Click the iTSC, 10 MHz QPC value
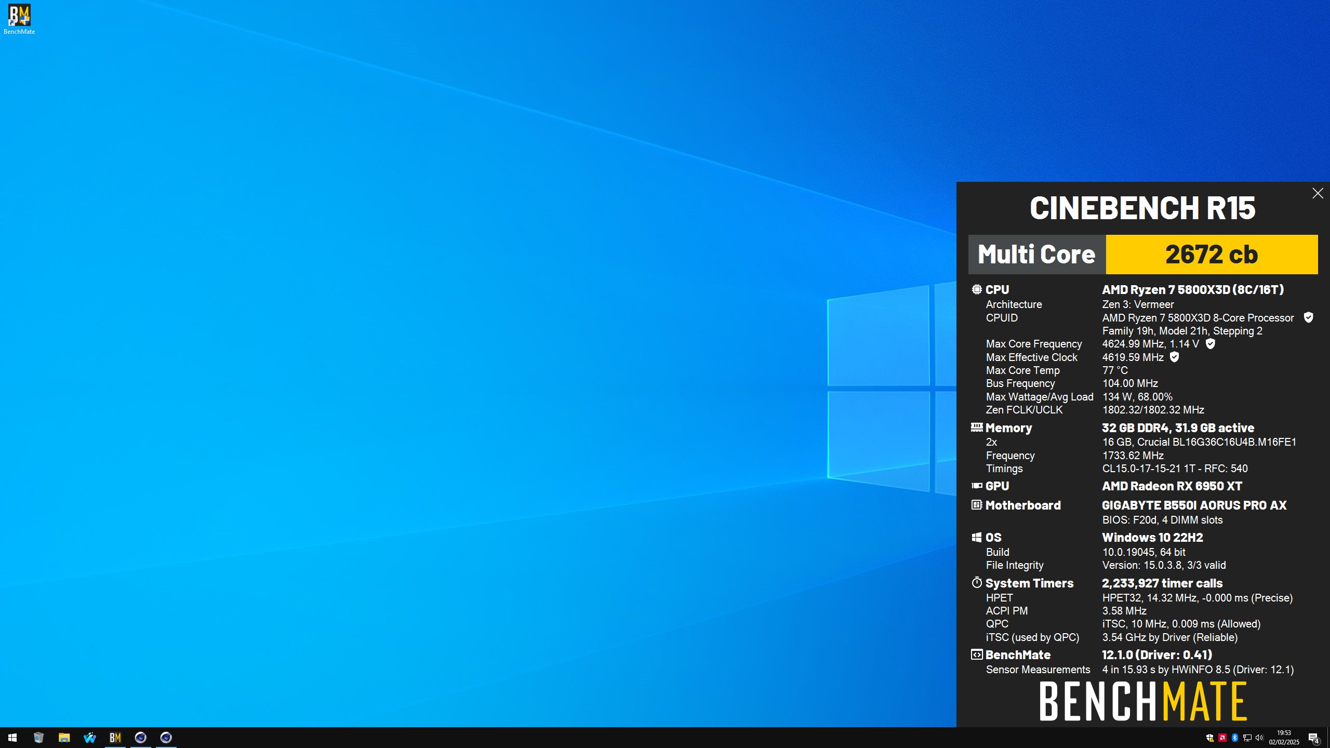Image resolution: width=1330 pixels, height=748 pixels. [1181, 624]
